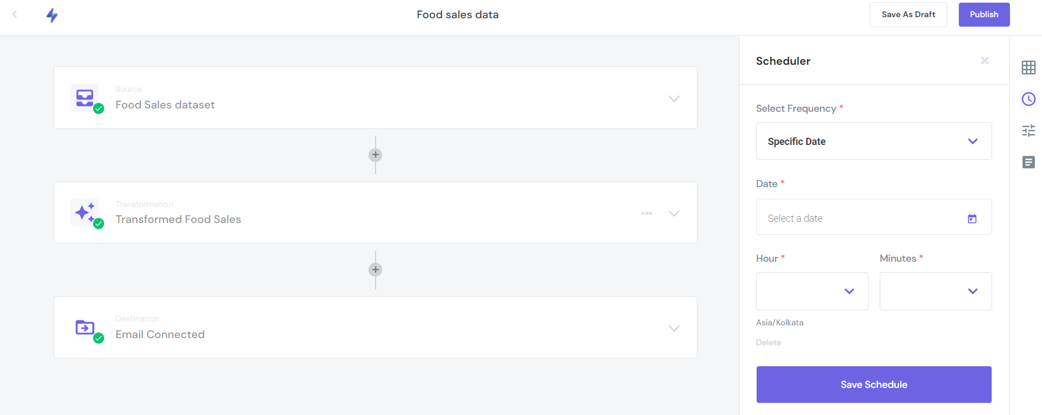
Task: Open the configuration sliders icon in sidebar
Action: pos(1029,130)
